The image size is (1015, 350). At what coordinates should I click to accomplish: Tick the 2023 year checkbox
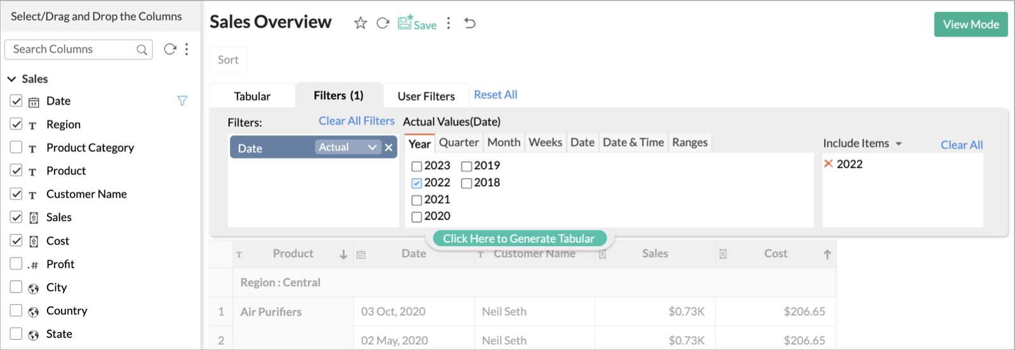(417, 166)
